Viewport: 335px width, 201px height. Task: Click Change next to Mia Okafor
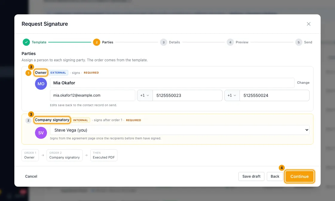click(303, 83)
